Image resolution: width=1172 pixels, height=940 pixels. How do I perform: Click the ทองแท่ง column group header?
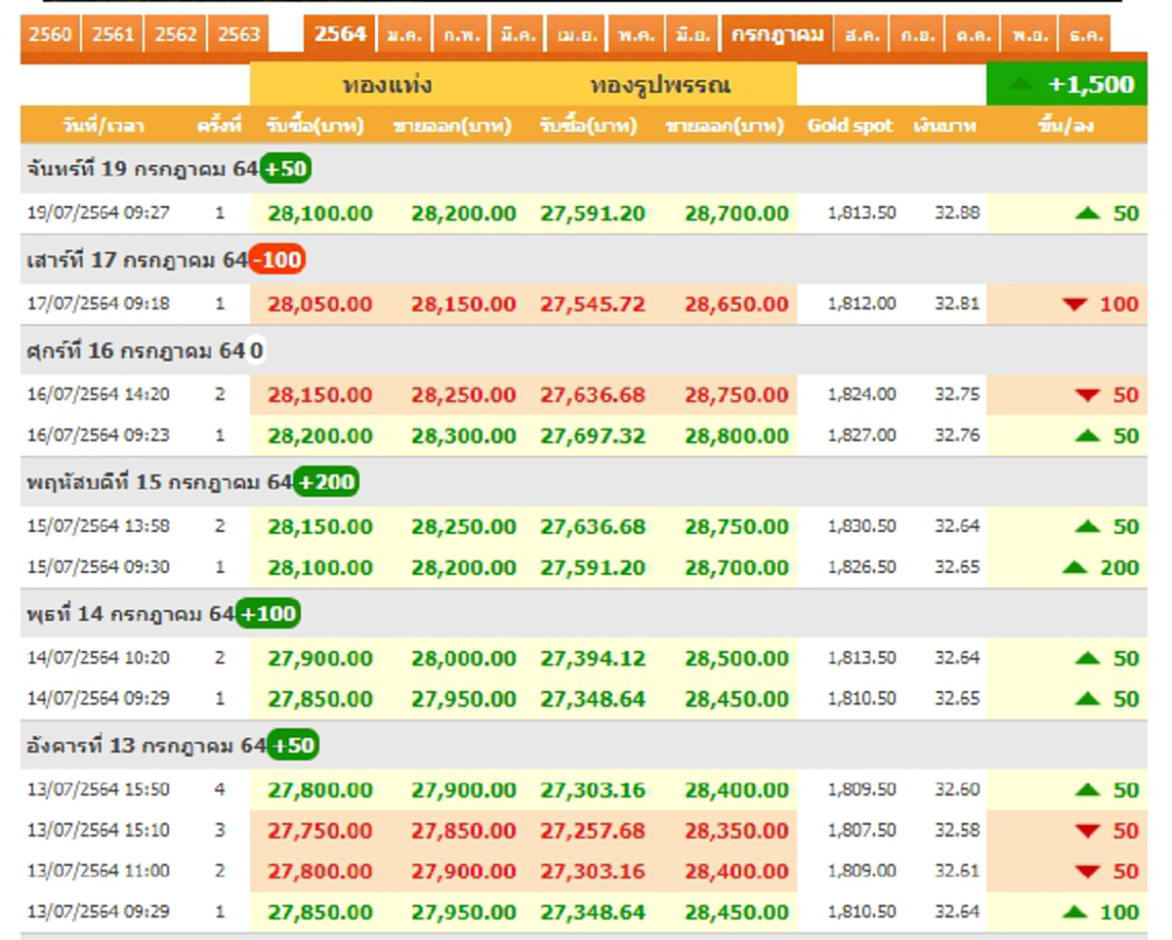tap(387, 85)
